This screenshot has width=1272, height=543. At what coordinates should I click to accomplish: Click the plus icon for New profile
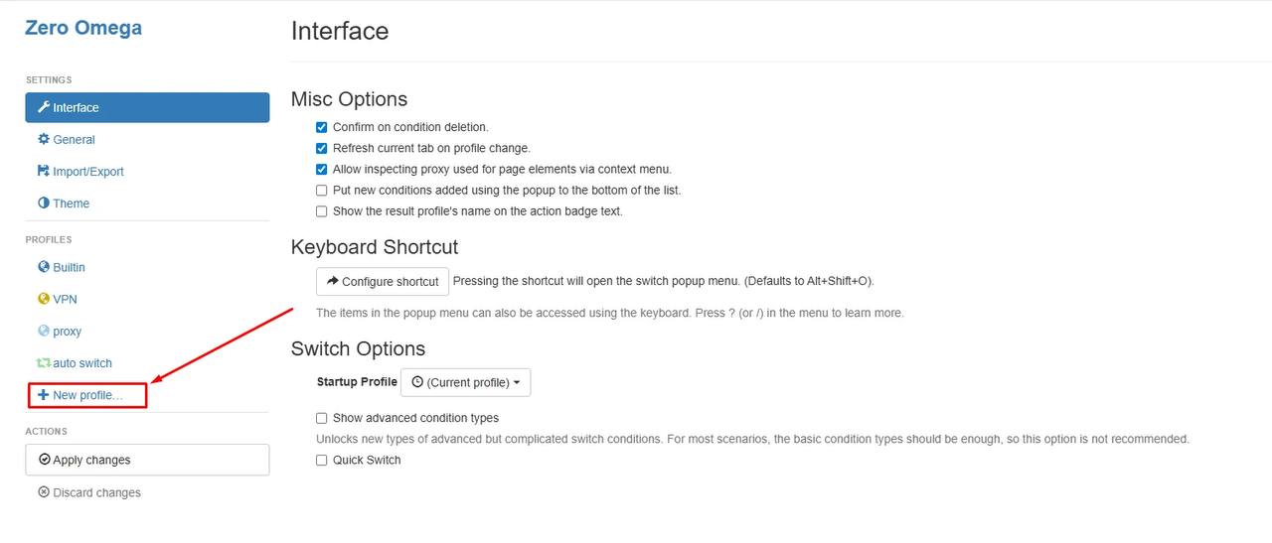click(43, 395)
